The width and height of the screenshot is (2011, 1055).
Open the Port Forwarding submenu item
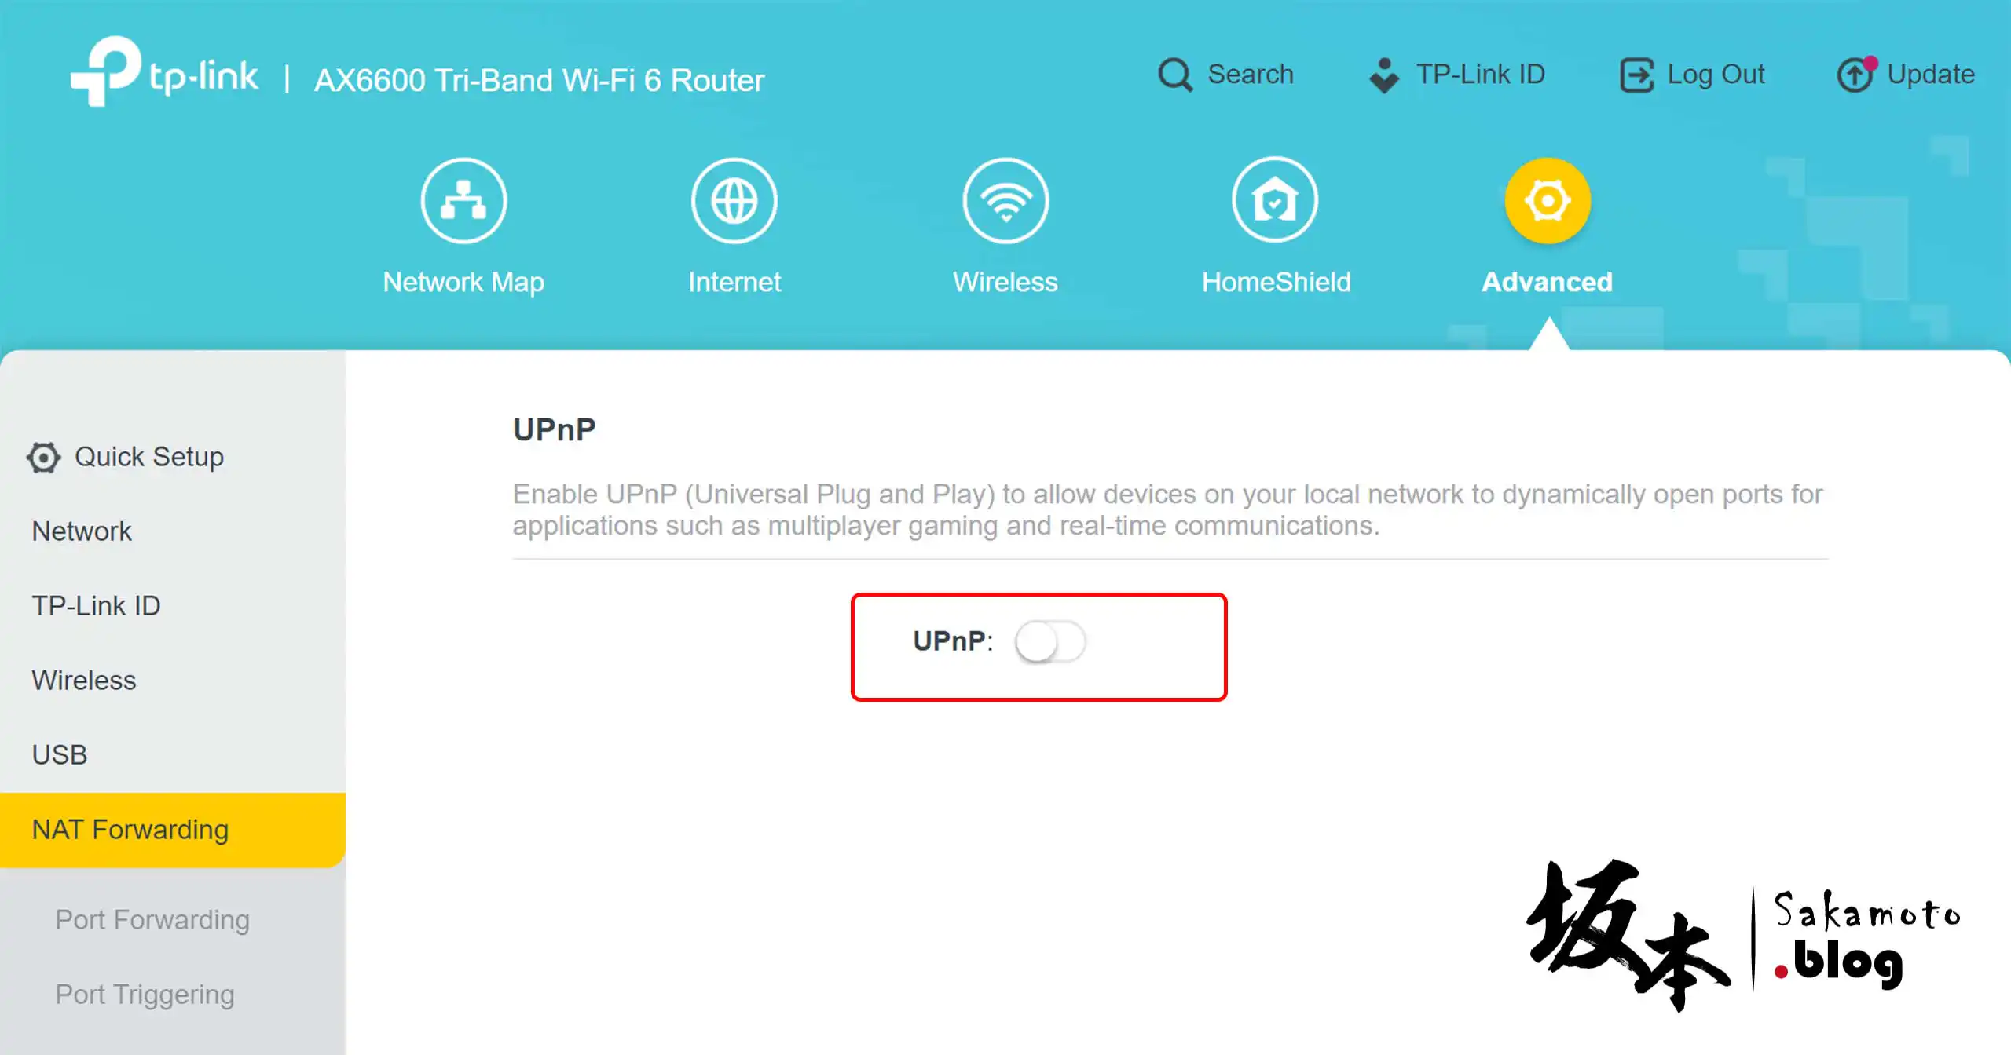coord(152,920)
